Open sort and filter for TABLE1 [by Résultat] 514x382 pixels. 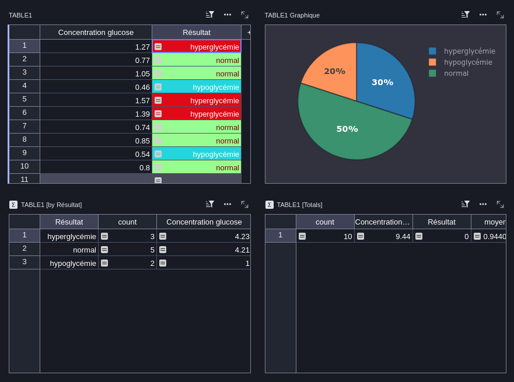[210, 205]
